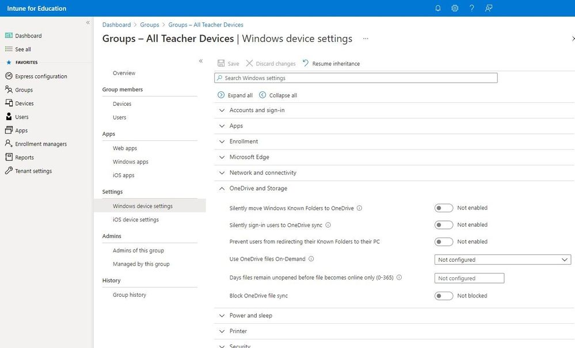Go to Groups breadcrumb link
Image resolution: width=575 pixels, height=348 pixels.
tap(150, 25)
